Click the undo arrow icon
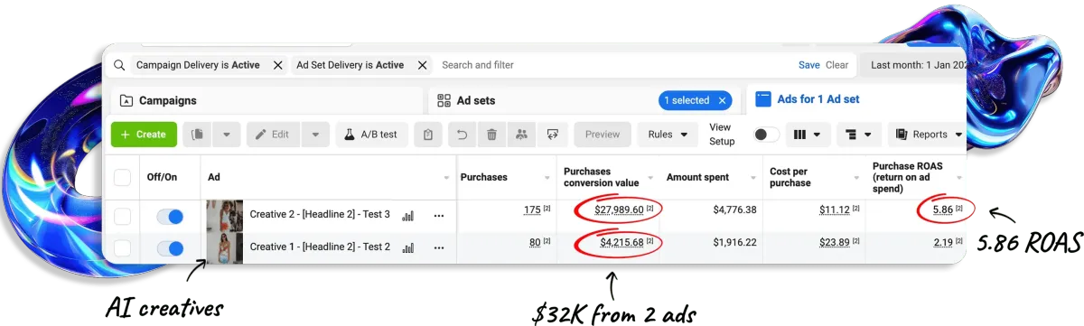Image resolution: width=1084 pixels, height=326 pixels. (x=462, y=135)
